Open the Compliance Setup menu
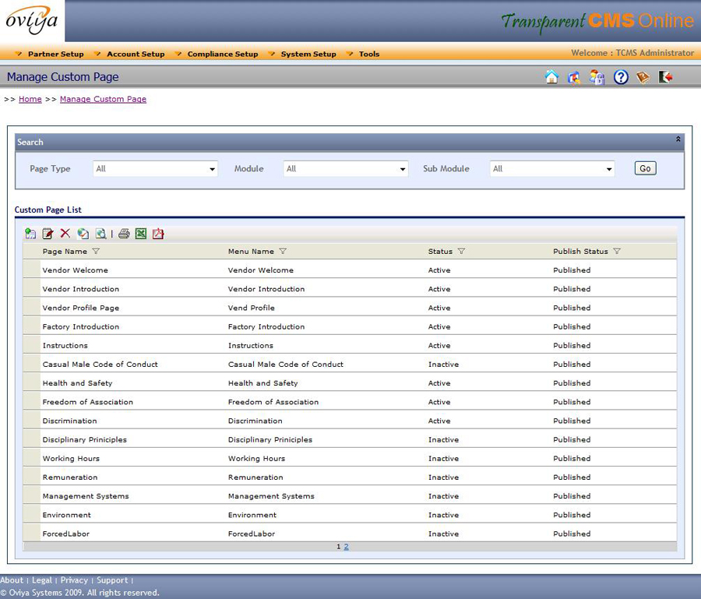The image size is (701, 599). (x=223, y=54)
